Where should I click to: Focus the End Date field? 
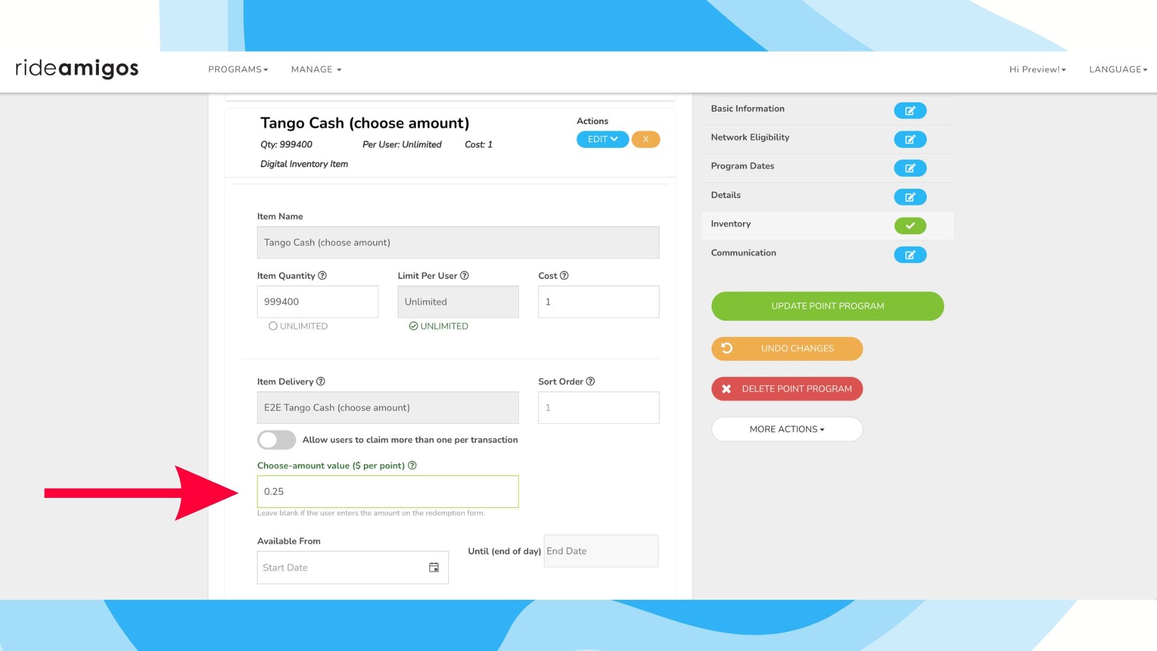coord(601,551)
